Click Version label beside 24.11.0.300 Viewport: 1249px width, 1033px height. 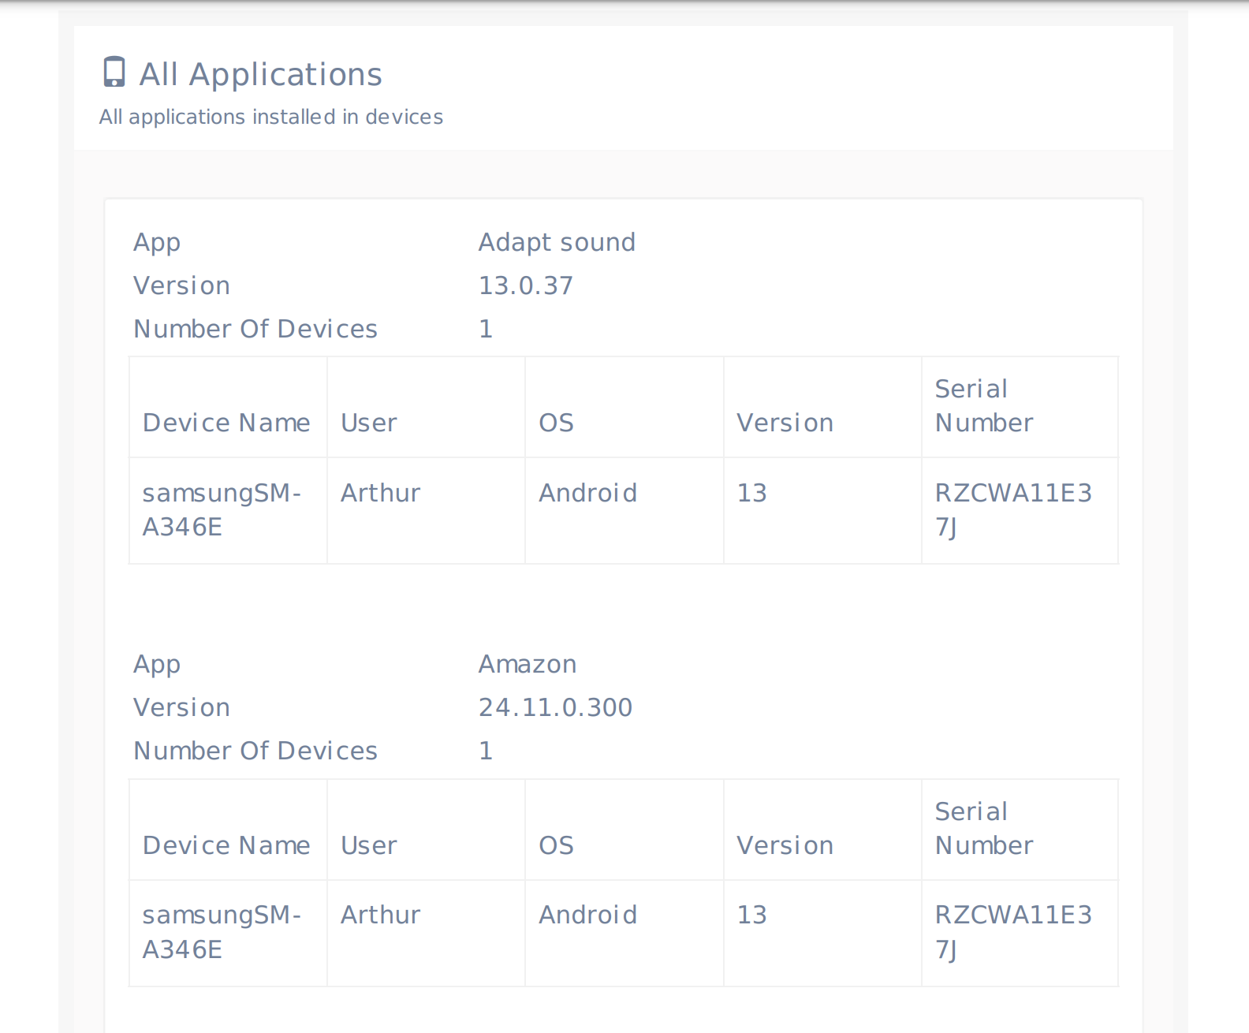pos(181,707)
